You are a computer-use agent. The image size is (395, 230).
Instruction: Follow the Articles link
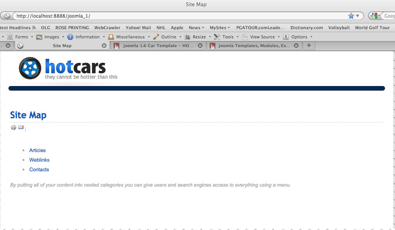[37, 150]
